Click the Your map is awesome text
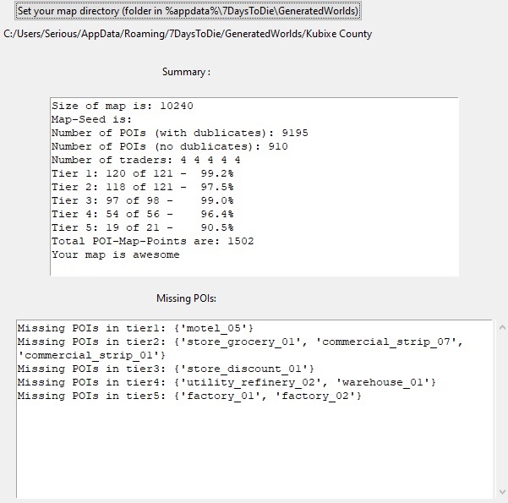508x503 pixels. tap(115, 254)
